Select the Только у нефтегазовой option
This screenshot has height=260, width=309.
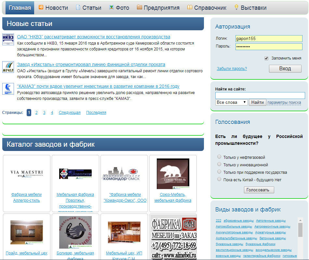coord(219,157)
